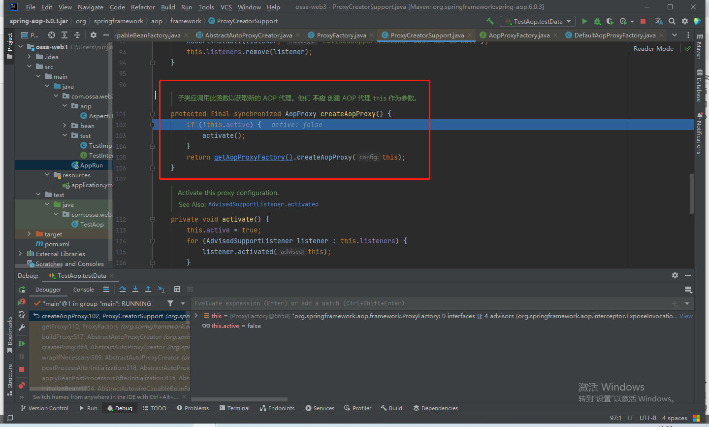
Task: Expand the bean package
Action: tap(65, 126)
